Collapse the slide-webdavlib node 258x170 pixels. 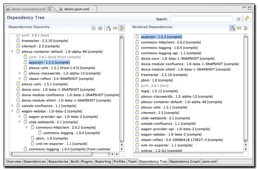click(20, 122)
